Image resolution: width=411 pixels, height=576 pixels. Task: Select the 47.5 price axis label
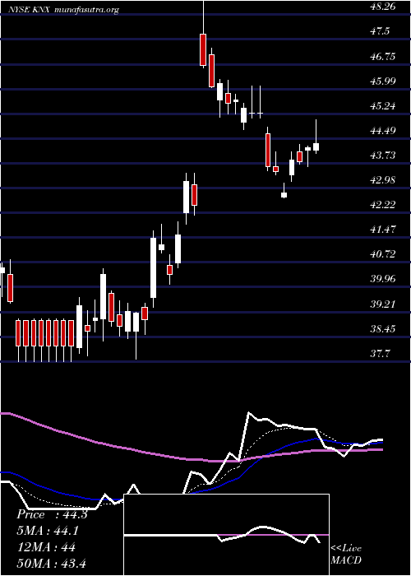pyautogui.click(x=380, y=31)
